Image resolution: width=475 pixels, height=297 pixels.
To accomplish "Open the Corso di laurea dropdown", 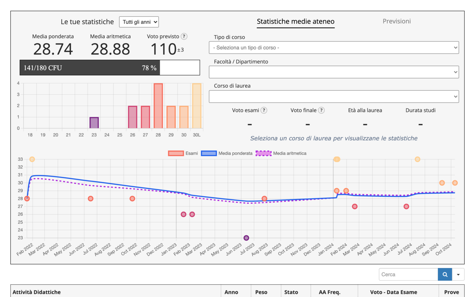I will pos(334,97).
